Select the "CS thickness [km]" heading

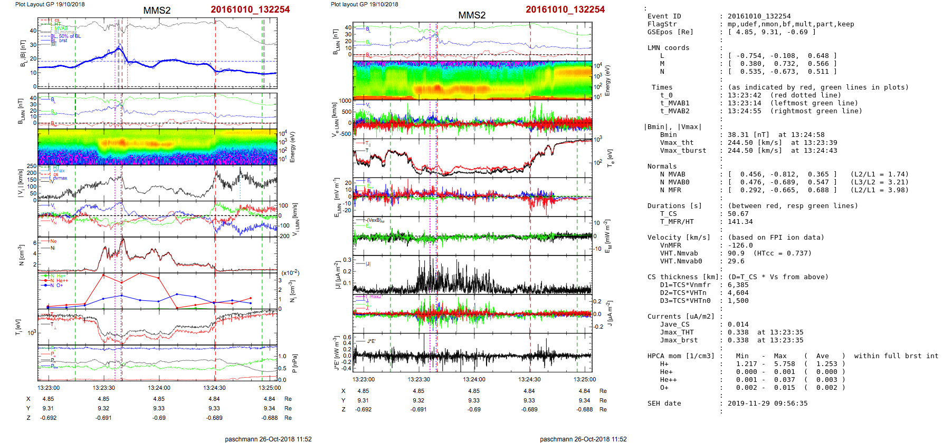(683, 277)
